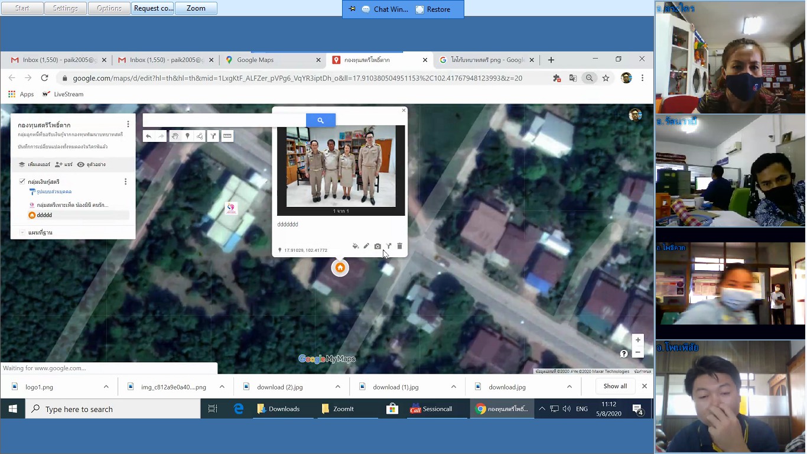Delete the feature with trash icon
The width and height of the screenshot is (807, 454).
(x=399, y=246)
